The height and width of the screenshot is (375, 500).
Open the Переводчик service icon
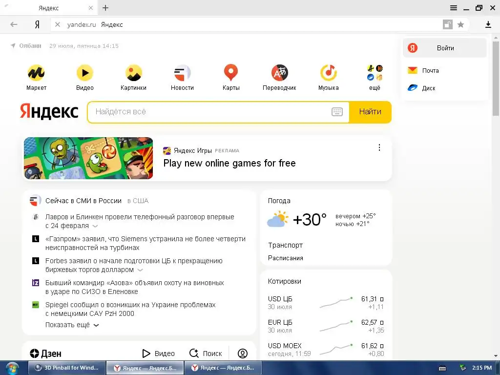279,73
